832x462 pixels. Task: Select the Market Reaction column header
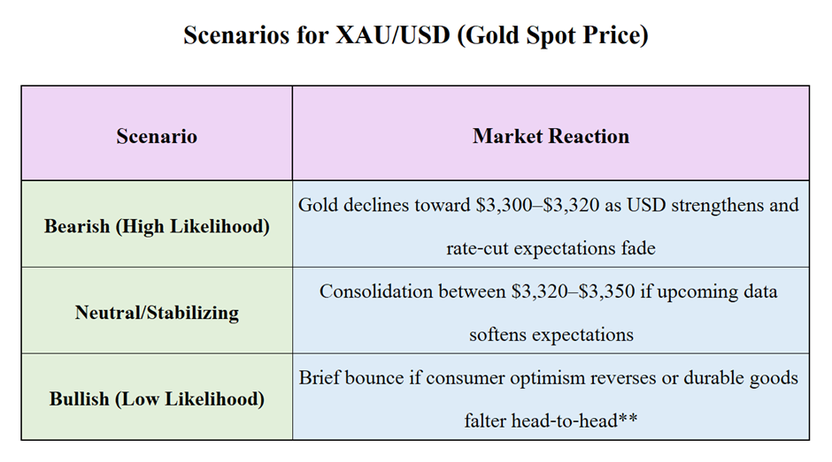coord(551,133)
